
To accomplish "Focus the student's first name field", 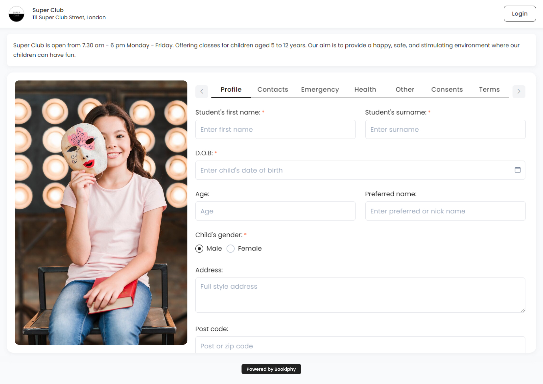I will [x=275, y=129].
